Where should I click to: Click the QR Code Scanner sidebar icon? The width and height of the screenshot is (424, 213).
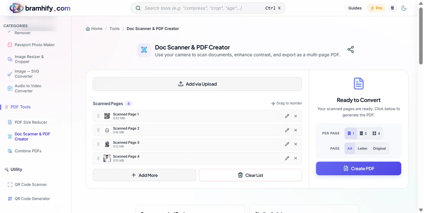point(10,184)
